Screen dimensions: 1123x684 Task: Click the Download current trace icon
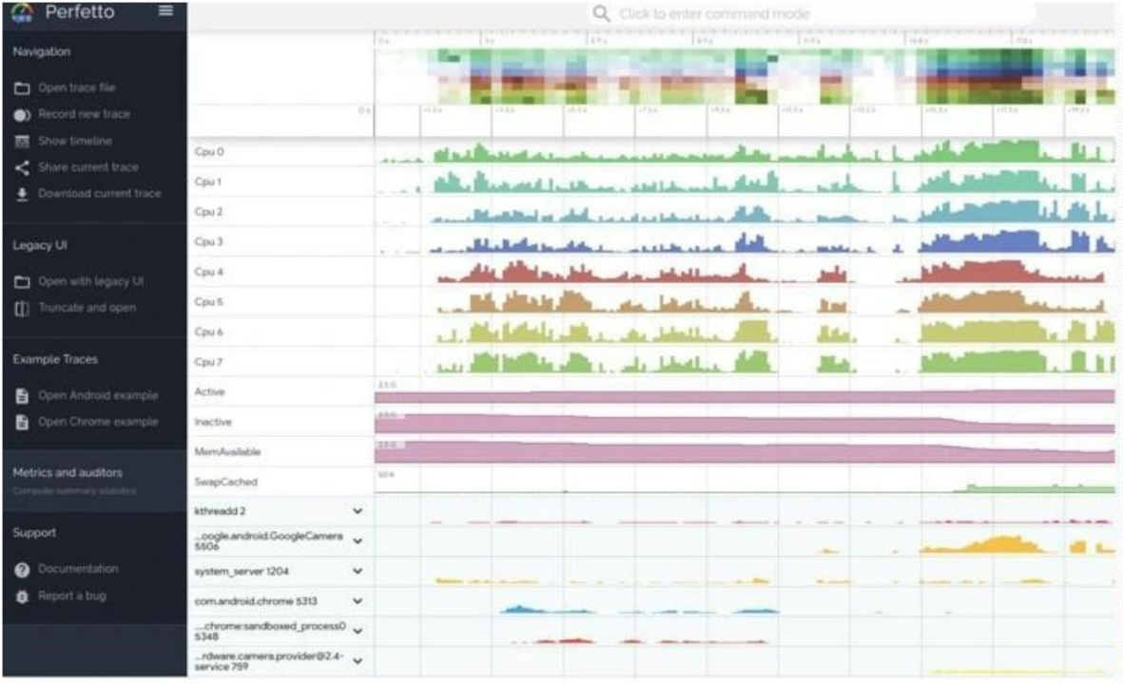coord(23,194)
